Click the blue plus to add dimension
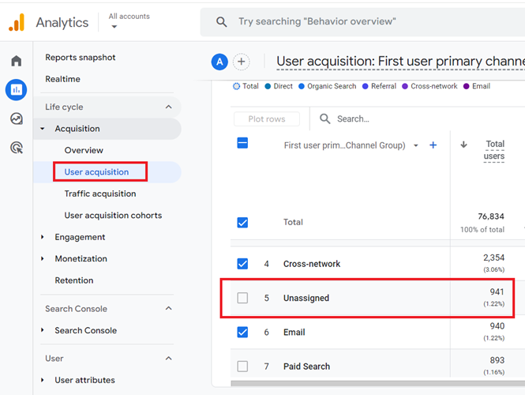Image resolution: width=525 pixels, height=395 pixels. pyautogui.click(x=433, y=145)
